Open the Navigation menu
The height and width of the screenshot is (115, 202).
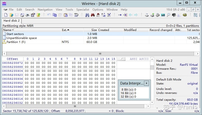click(x=45, y=9)
